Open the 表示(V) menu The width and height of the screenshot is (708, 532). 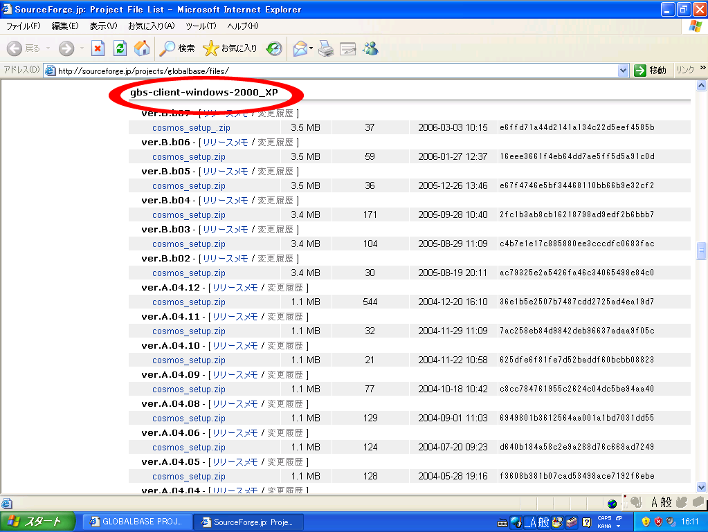coord(102,26)
